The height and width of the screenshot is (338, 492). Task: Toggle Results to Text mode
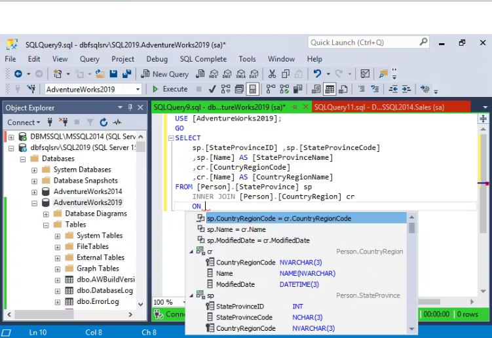pos(316,90)
